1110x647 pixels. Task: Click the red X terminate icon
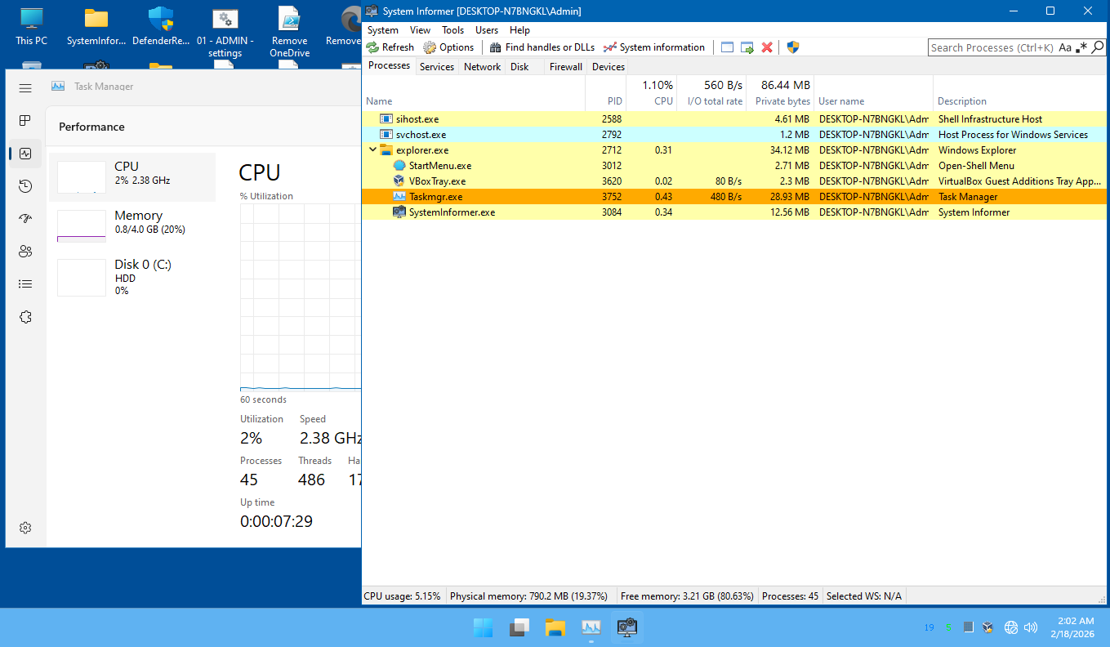point(767,47)
